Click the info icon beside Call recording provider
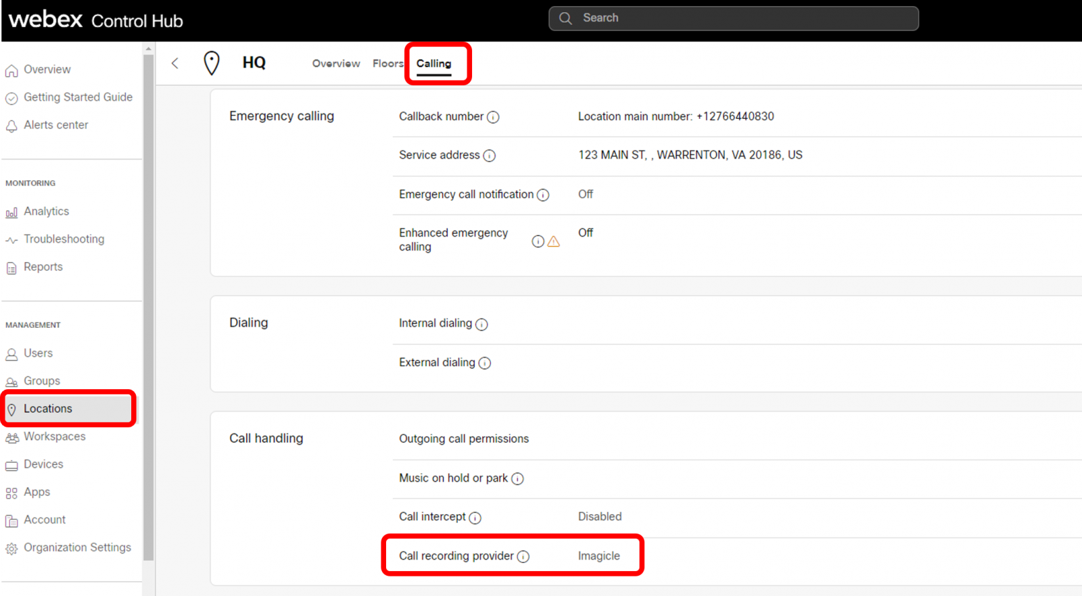Screen dimensions: 1082x596 pyautogui.click(x=523, y=557)
